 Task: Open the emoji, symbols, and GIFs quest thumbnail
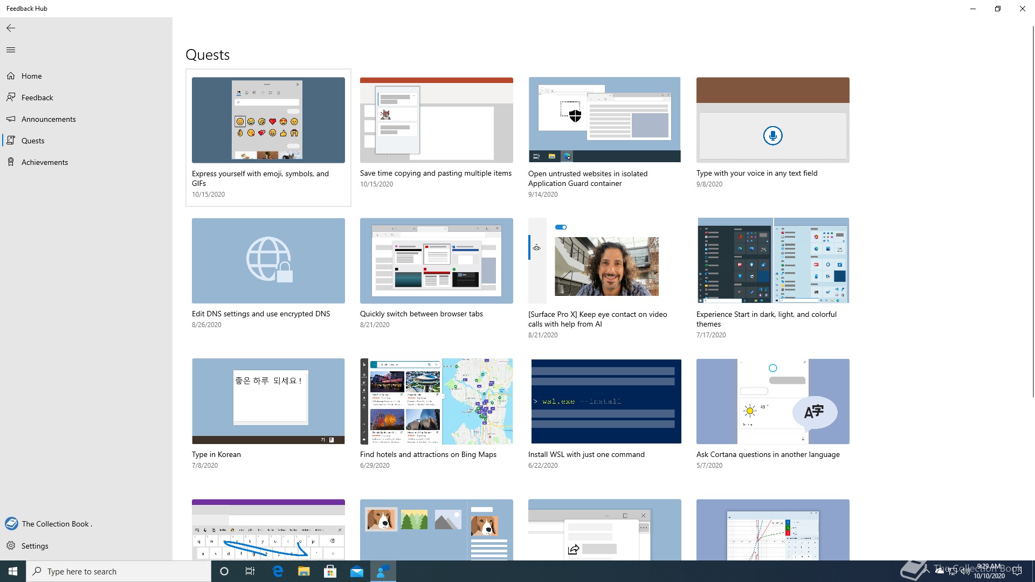click(x=268, y=120)
